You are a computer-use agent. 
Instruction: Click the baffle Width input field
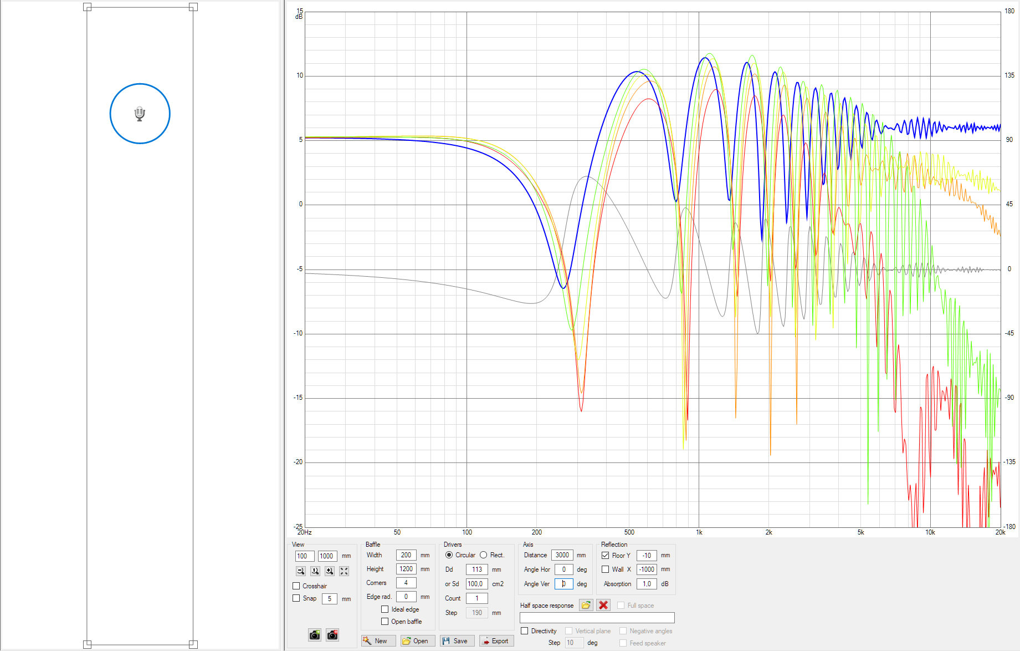coord(406,555)
